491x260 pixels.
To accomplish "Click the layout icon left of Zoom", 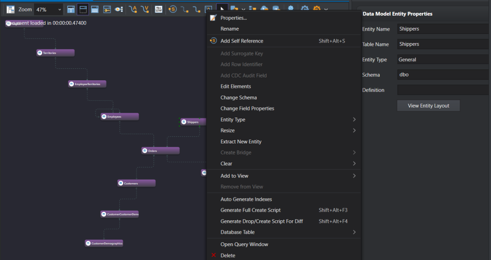I will tap(11, 9).
